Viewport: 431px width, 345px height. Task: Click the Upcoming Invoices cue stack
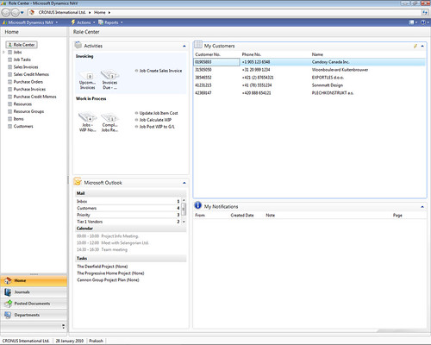(x=87, y=80)
